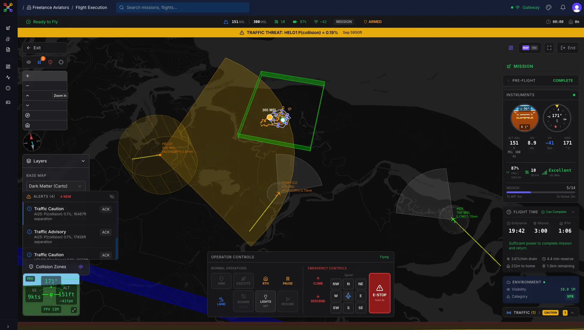Open Flight Execution breadcrumb
Image resolution: width=584 pixels, height=330 pixels.
pos(91,7)
